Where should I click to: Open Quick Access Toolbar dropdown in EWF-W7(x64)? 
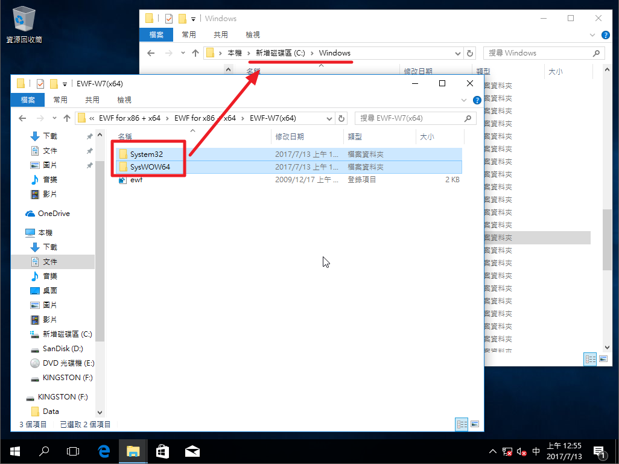tap(65, 84)
